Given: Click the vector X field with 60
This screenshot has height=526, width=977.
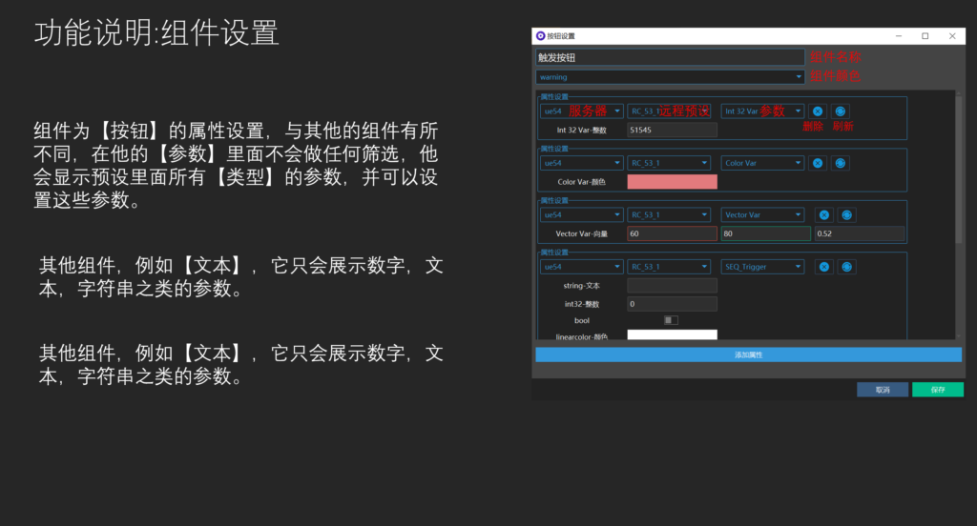Looking at the screenshot, I should pyautogui.click(x=672, y=233).
